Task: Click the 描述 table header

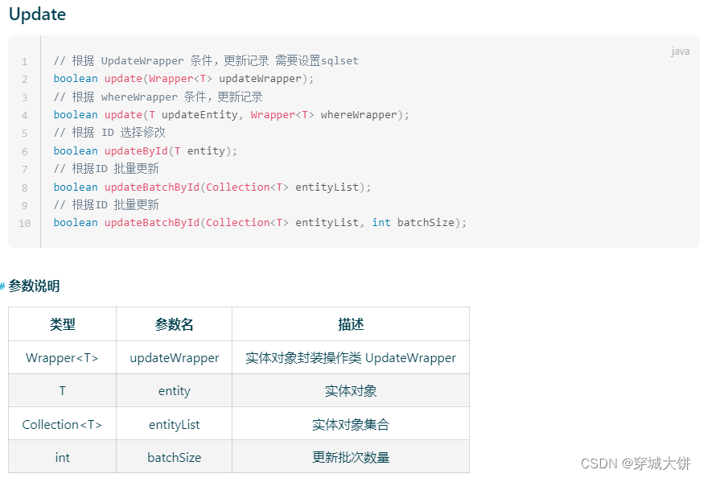Action: (x=351, y=324)
